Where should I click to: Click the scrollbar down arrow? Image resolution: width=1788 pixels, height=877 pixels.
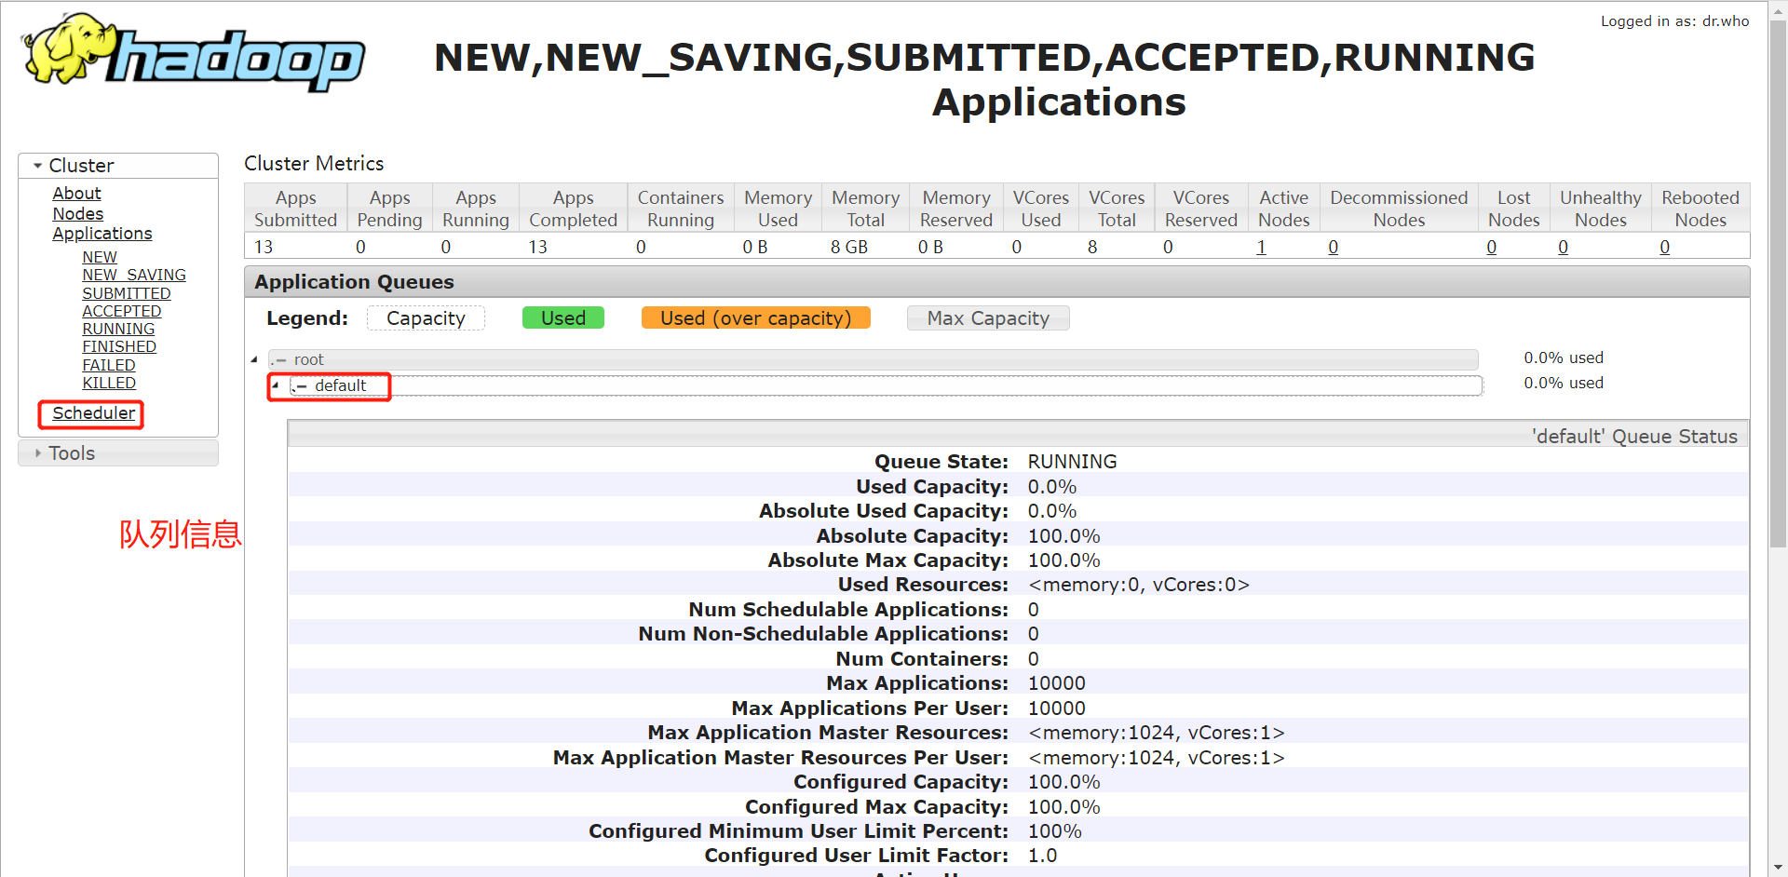1778,868
